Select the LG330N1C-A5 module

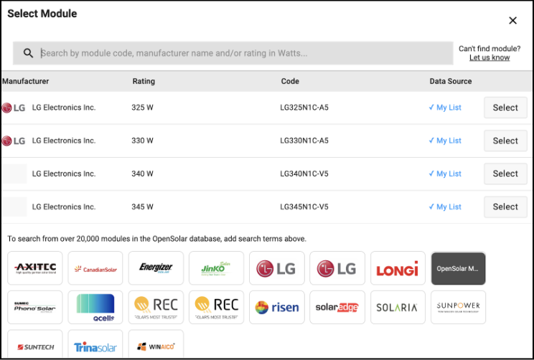pyautogui.click(x=505, y=141)
